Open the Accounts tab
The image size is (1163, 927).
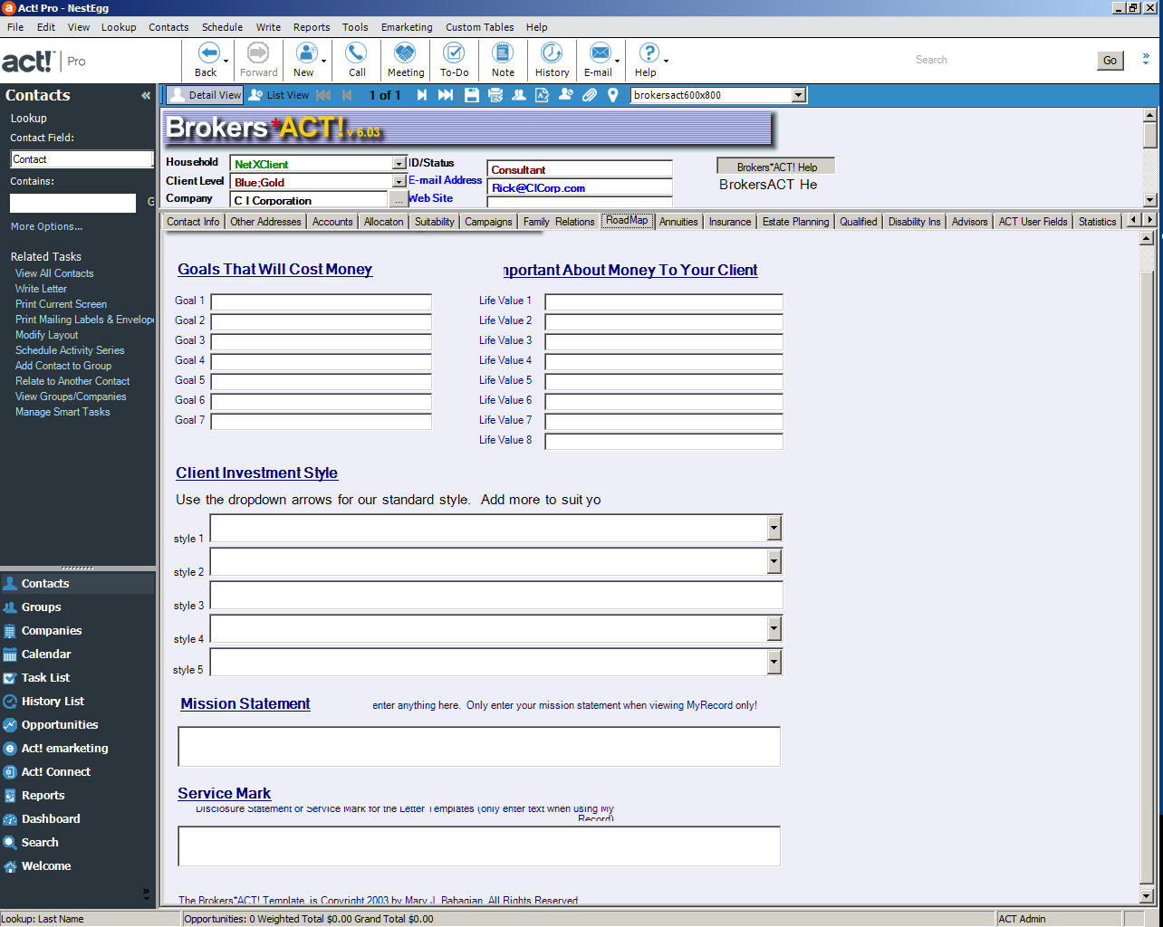[332, 222]
